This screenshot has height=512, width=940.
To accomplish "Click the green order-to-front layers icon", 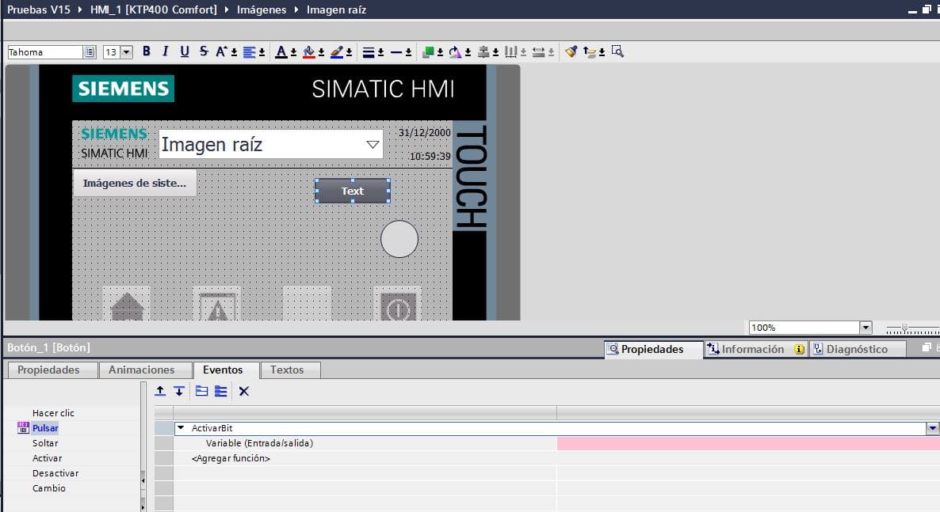I will click(428, 52).
